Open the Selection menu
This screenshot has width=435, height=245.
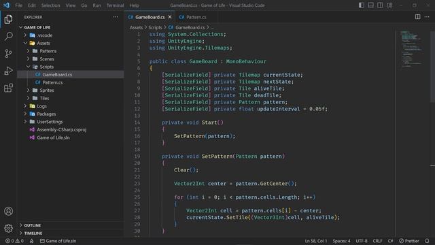[x=50, y=5]
